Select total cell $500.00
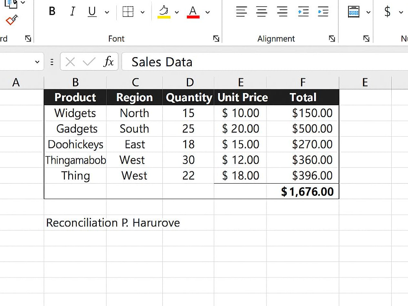The height and width of the screenshot is (306, 408). click(303, 129)
